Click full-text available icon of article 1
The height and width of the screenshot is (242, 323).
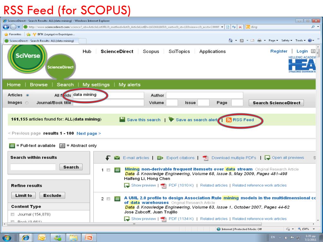[x=117, y=170]
